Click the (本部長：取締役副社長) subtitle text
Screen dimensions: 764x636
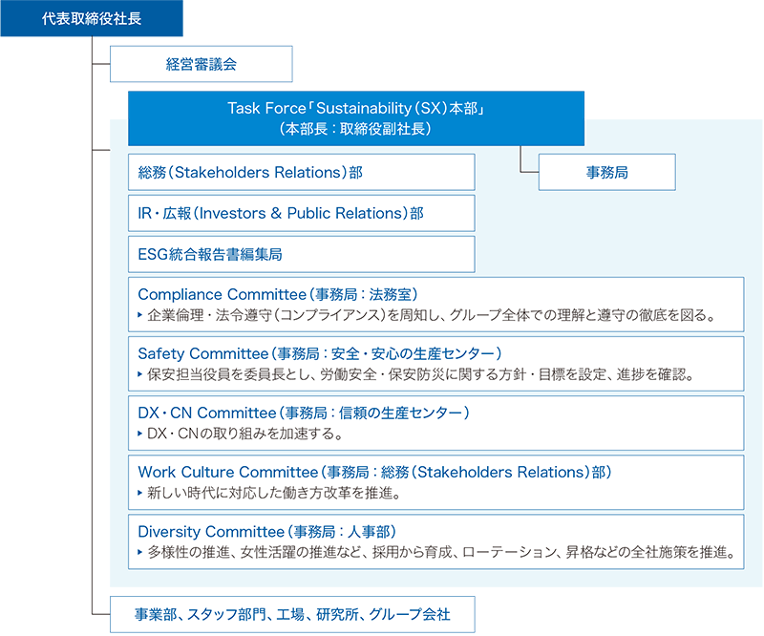coord(355,129)
